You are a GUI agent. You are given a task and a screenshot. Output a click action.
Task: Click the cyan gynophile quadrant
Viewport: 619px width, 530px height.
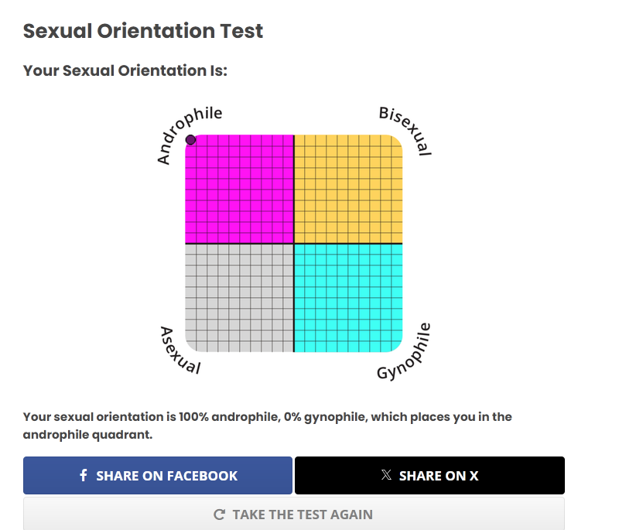(x=348, y=298)
